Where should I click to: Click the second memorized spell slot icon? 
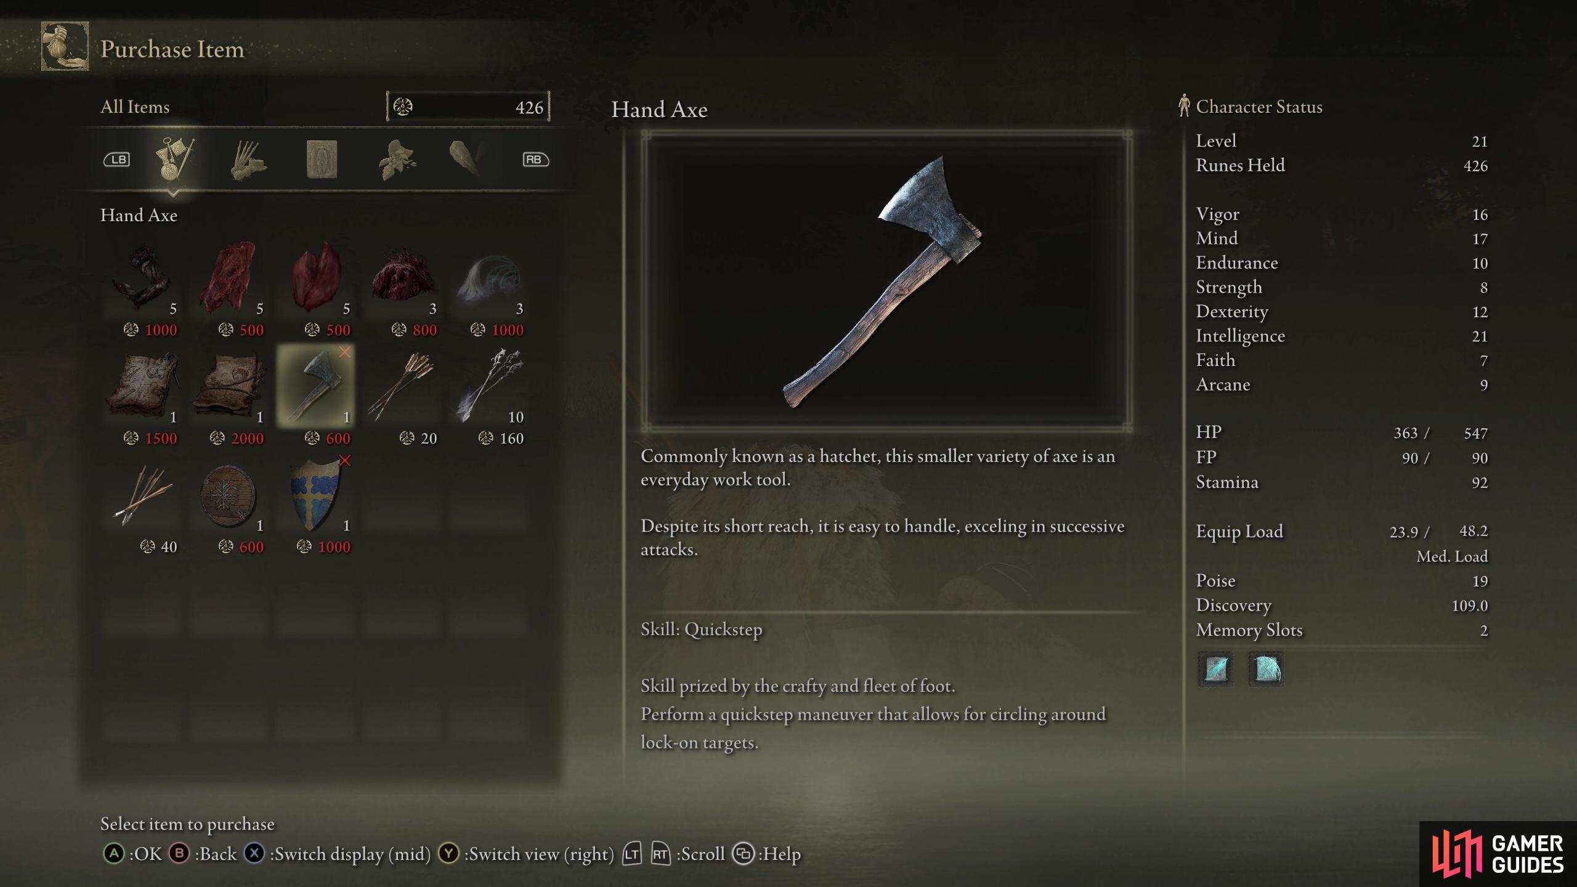pyautogui.click(x=1266, y=668)
